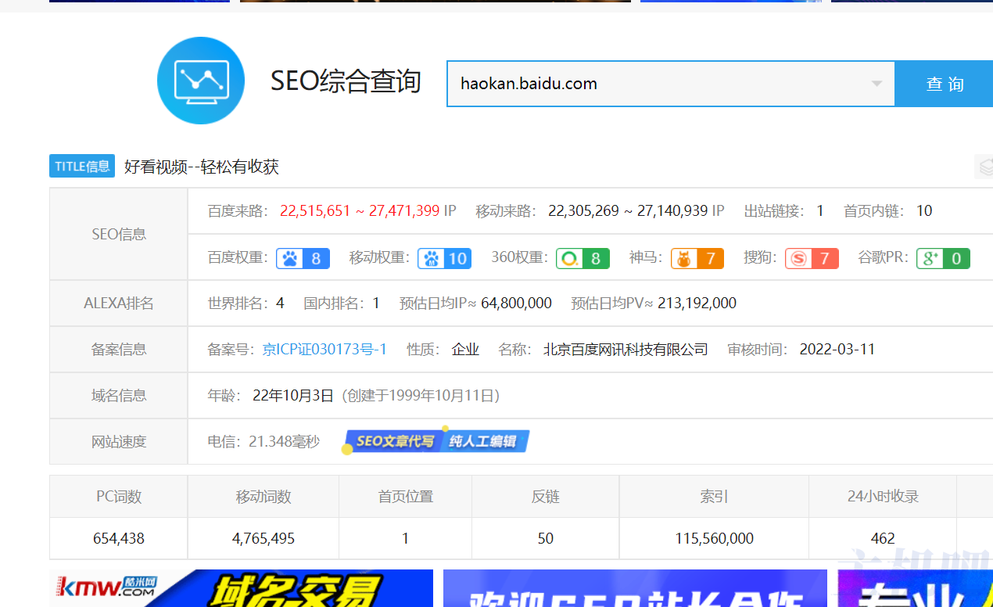This screenshot has height=607, width=993.
Task: Open the 欢迎SEO站长合作 blue ad banner
Action: pos(635,588)
